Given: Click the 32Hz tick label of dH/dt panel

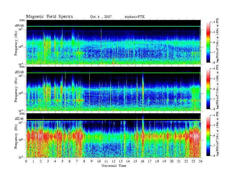Looking at the screenshot, I should click(x=22, y=20).
